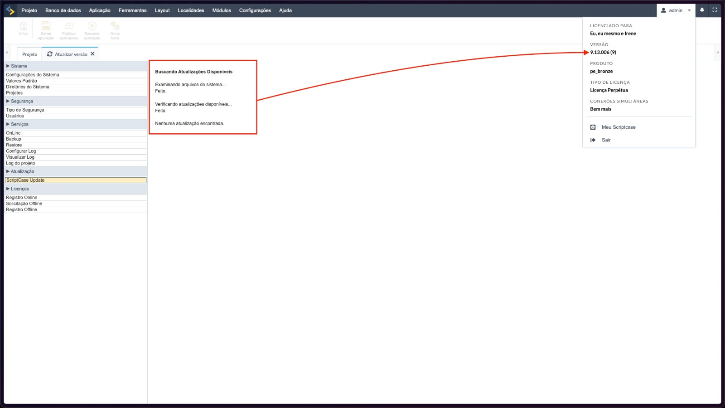Click the Executar aplicação play icon
The height and width of the screenshot is (408, 725).
coord(92,27)
